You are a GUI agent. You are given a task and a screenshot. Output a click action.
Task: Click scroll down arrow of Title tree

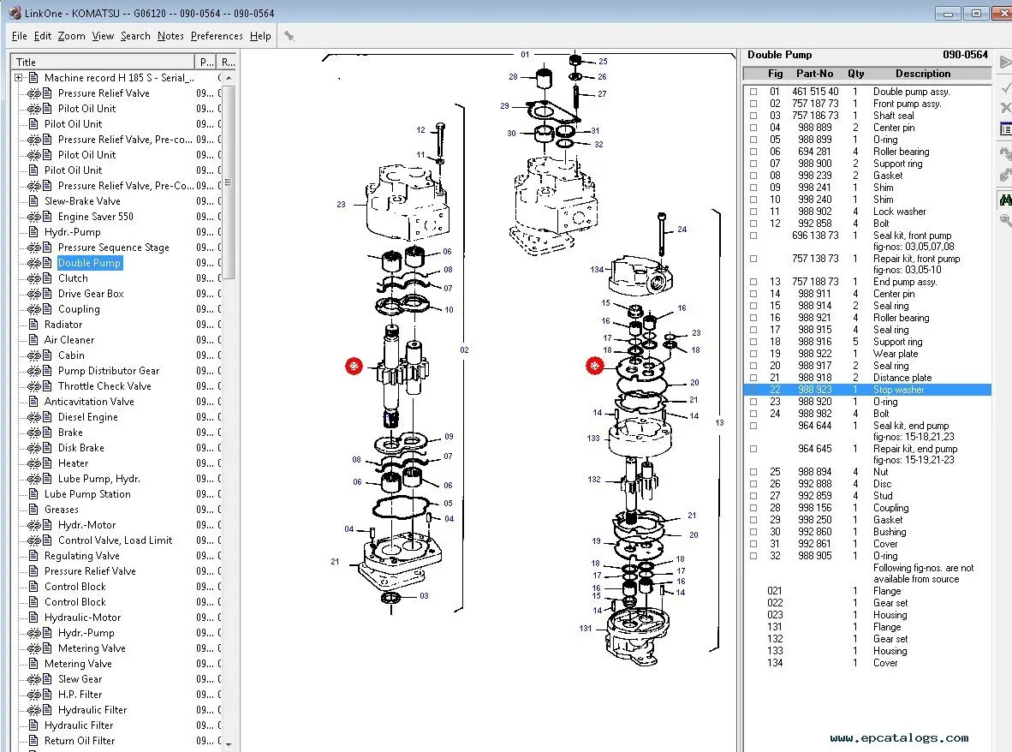point(229,744)
